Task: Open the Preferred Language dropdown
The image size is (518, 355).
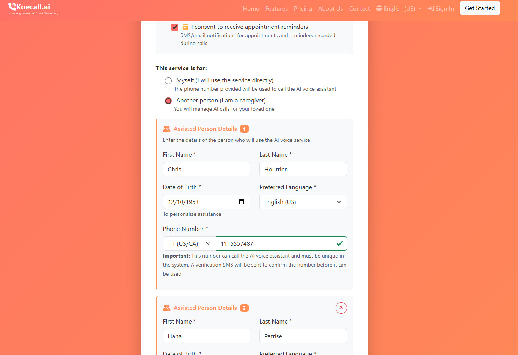Action: 303,202
